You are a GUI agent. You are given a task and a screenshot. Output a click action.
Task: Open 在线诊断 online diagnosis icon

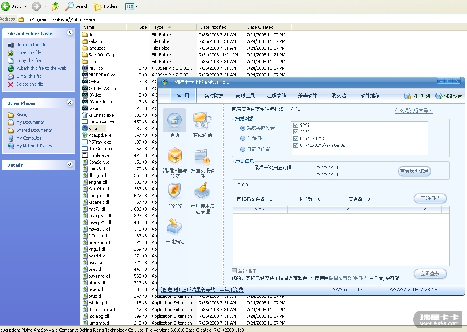tap(202, 120)
